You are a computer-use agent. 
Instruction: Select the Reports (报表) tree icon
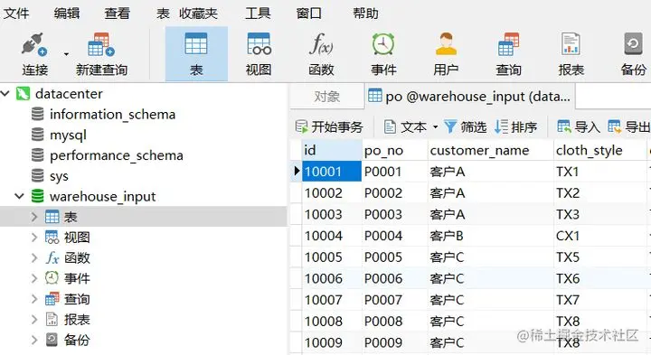tap(52, 319)
